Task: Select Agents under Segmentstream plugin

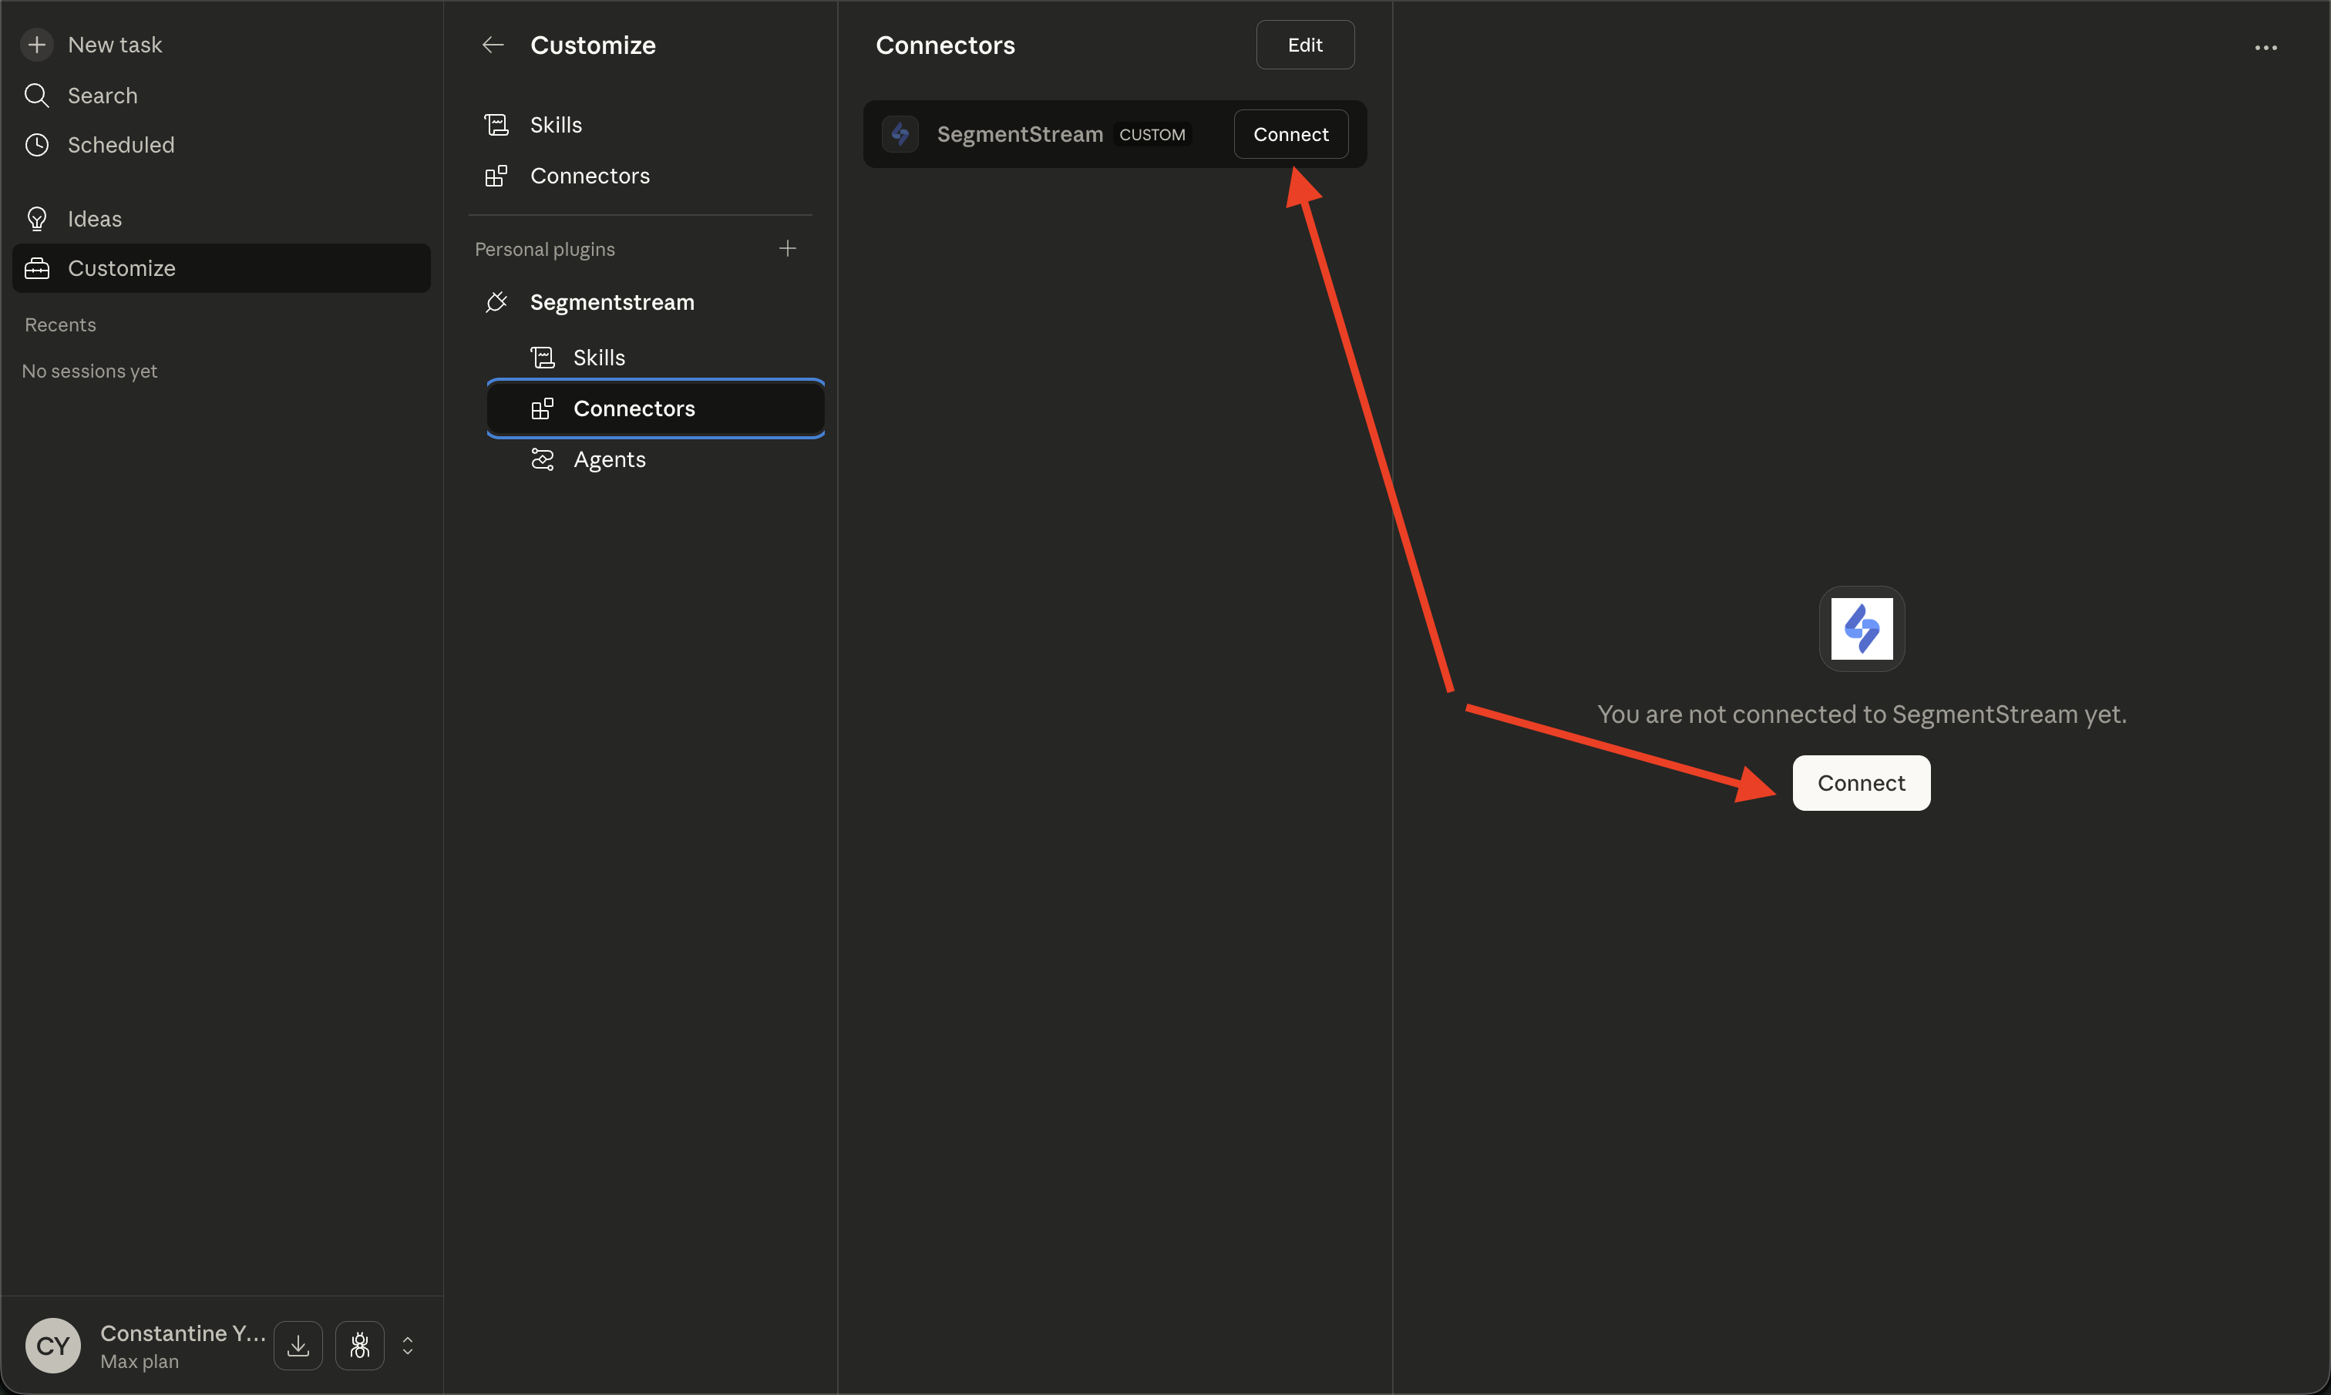Action: [609, 459]
